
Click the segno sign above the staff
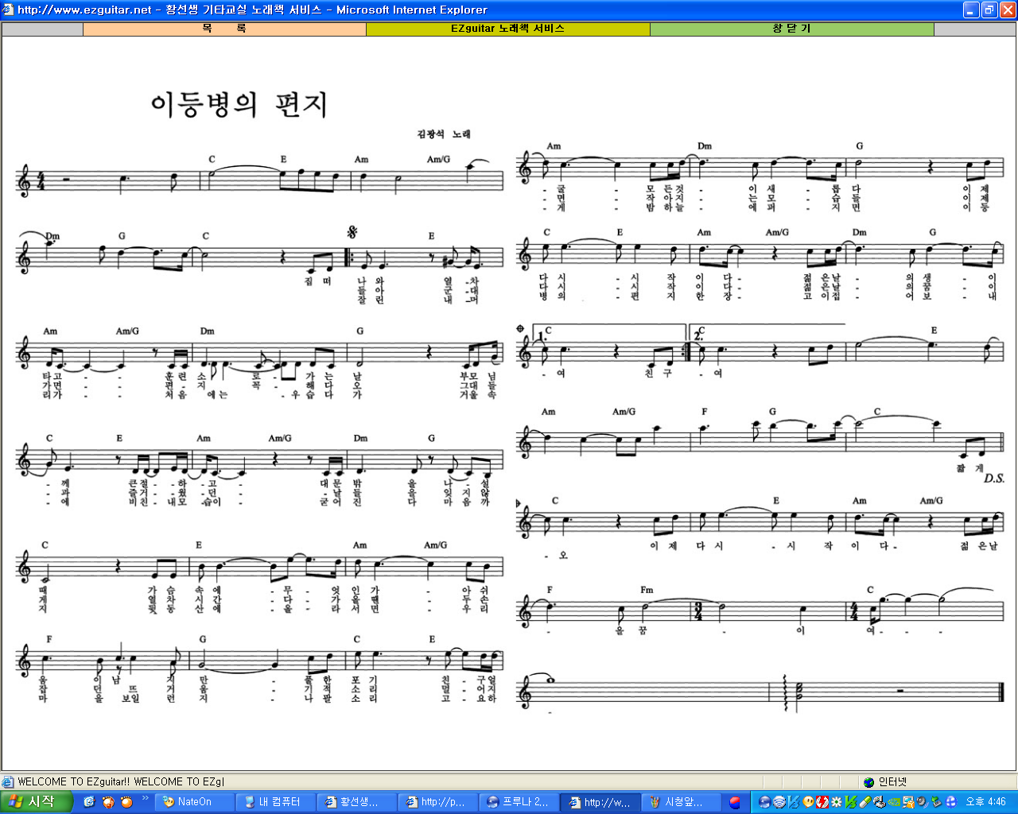[x=352, y=231]
